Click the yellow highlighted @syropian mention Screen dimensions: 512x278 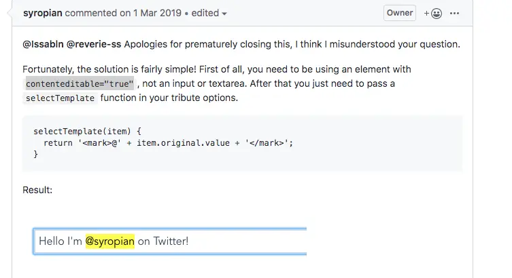tap(110, 241)
